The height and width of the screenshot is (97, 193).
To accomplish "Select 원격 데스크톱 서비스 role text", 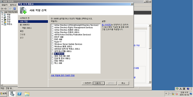I will point(63,51).
